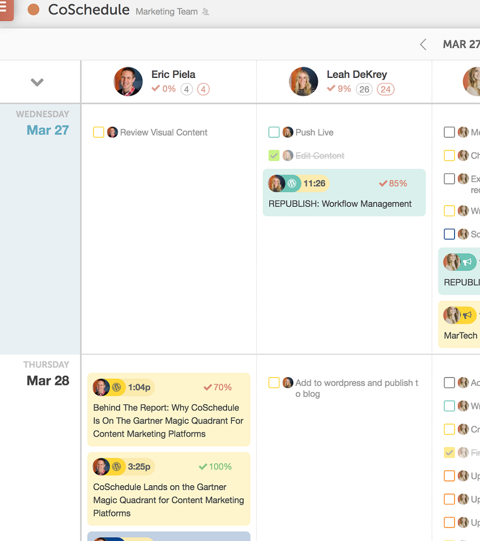Image resolution: width=480 pixels, height=541 pixels.
Task: Go to previous date range arrow
Action: coord(423,44)
